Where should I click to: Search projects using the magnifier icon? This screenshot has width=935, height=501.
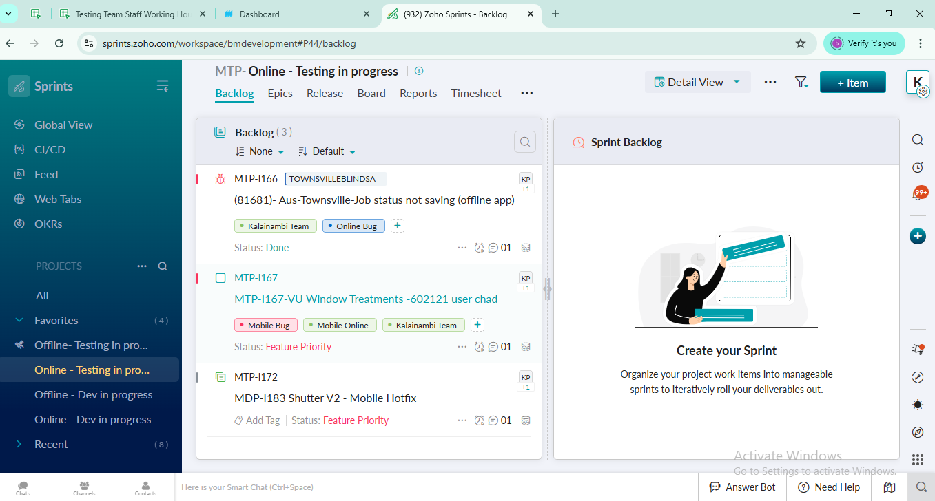(163, 266)
